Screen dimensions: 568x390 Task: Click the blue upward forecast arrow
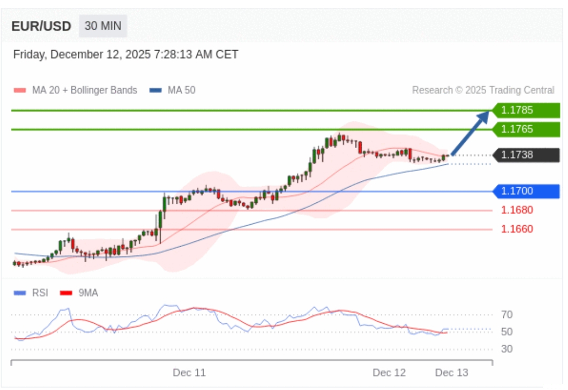[471, 132]
